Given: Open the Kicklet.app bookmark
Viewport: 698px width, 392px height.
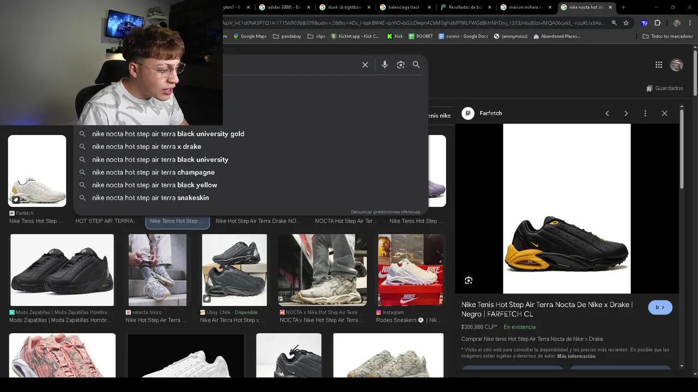Looking at the screenshot, I should click(355, 36).
